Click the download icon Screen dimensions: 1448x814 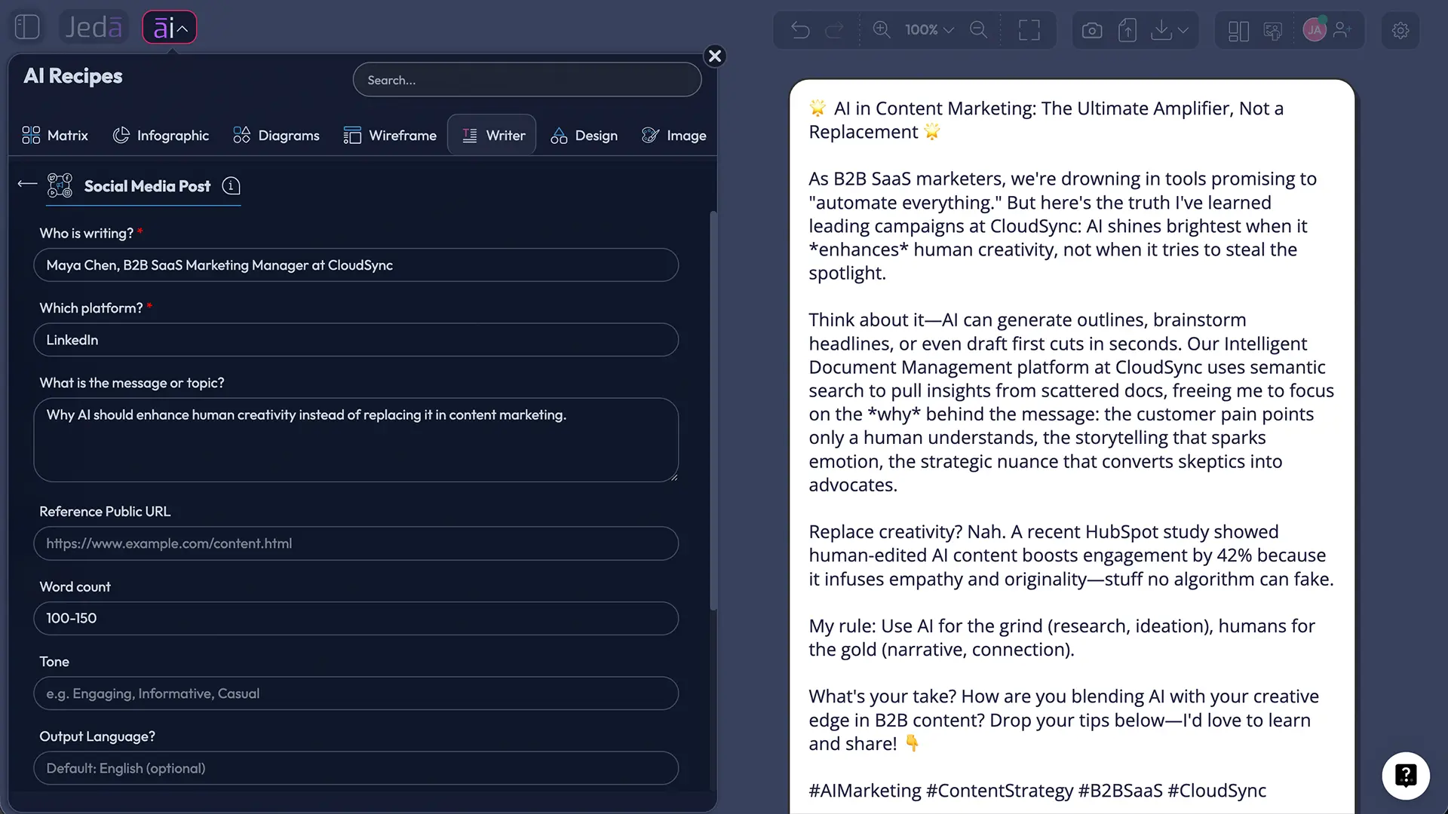pos(1162,30)
